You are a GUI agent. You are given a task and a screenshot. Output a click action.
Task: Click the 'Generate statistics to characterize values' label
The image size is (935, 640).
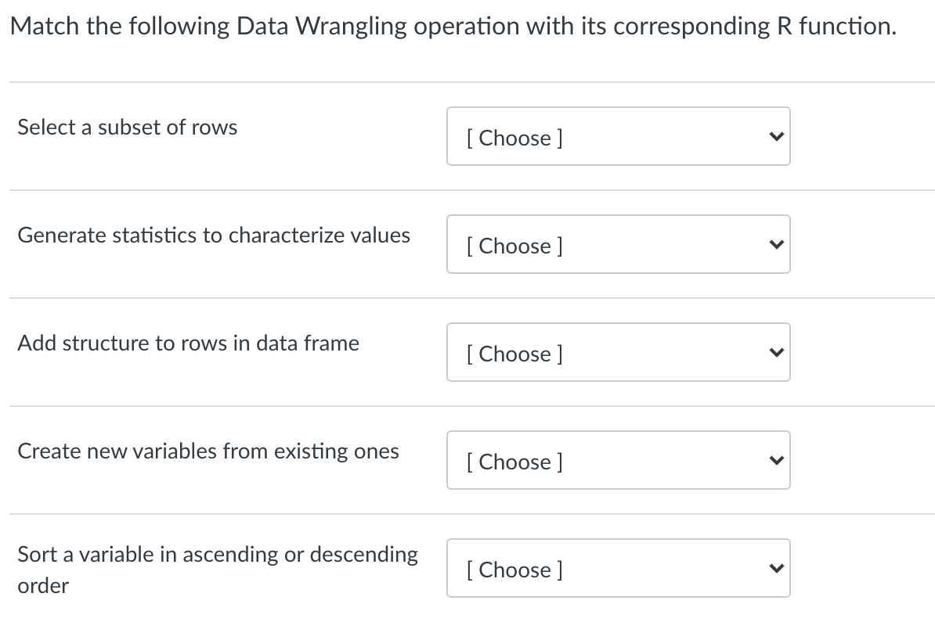point(214,235)
